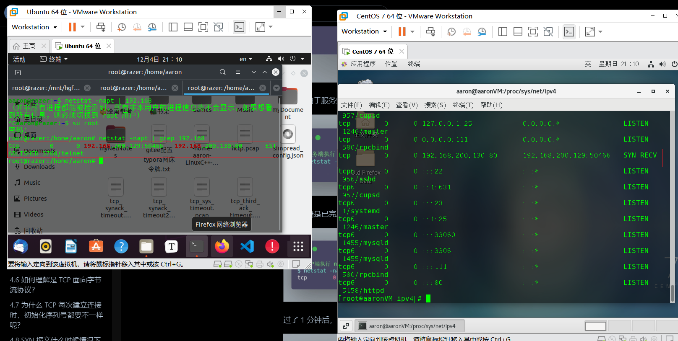The image size is (678, 341).
Task: Click the 4.7 为什么 TCP 每次建立连接 outline link
Action: (x=56, y=315)
